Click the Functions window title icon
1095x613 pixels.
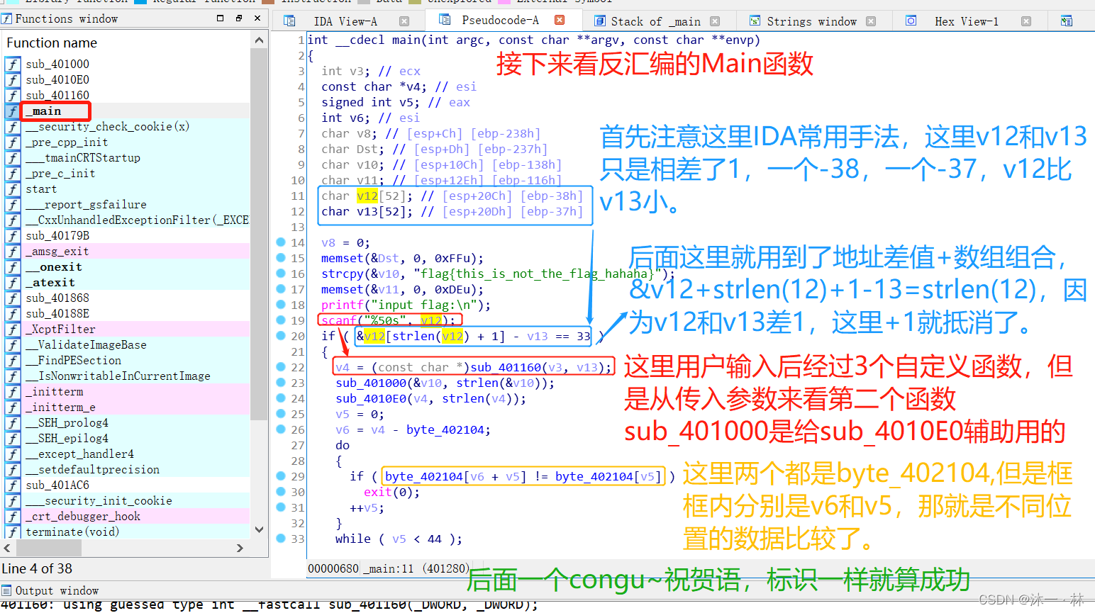click(6, 18)
